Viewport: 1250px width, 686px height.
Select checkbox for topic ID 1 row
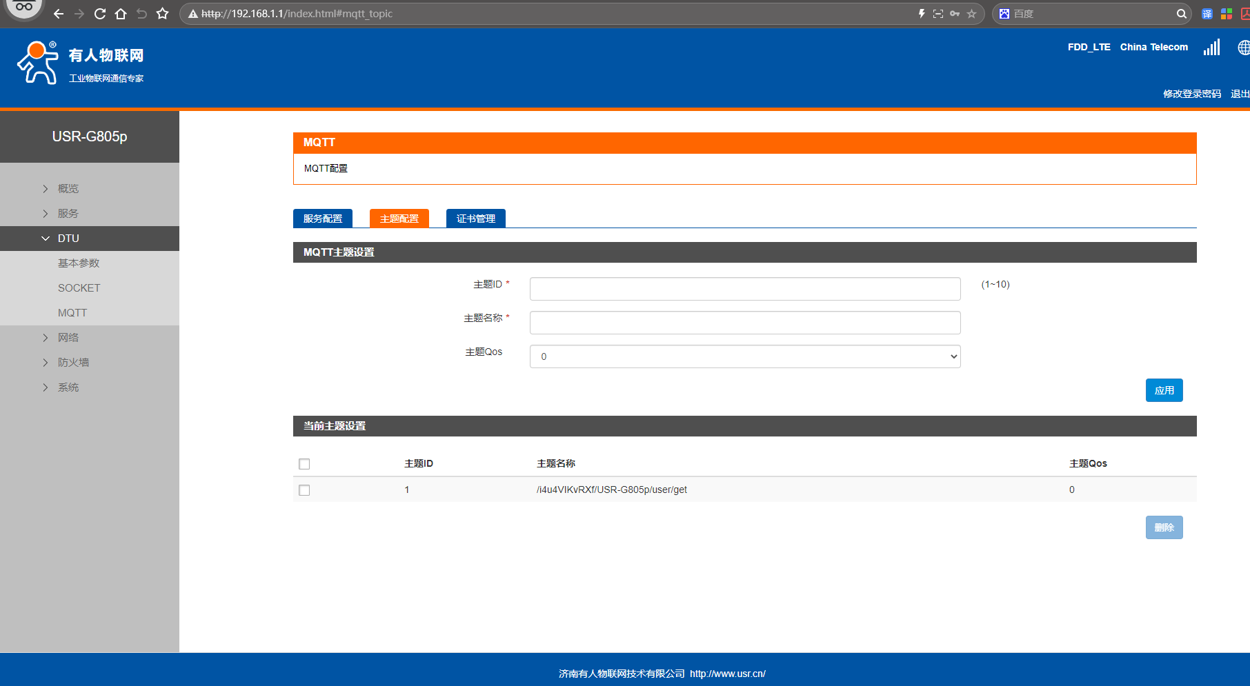(304, 490)
